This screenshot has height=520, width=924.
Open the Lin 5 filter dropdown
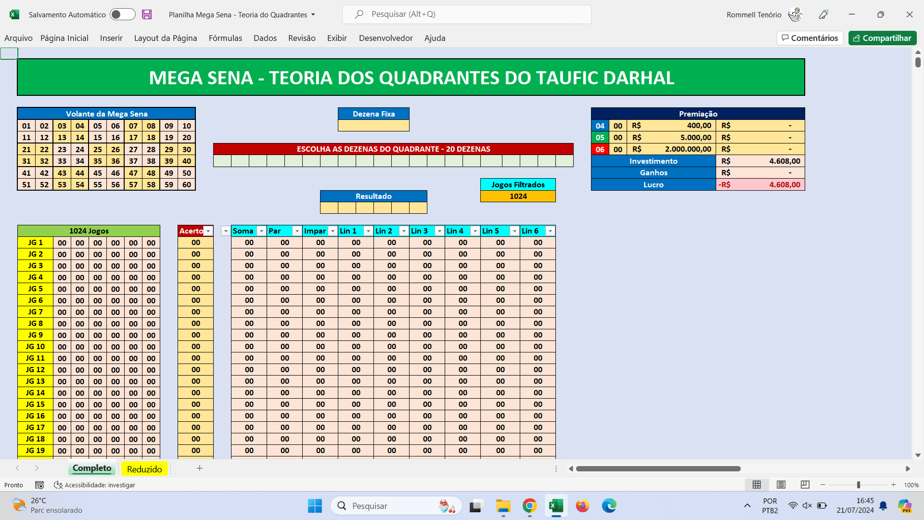(x=514, y=231)
